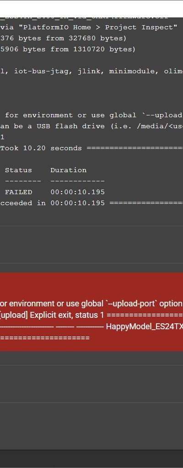
Task: Click the "FAILED" status entry
Action: click(x=18, y=192)
